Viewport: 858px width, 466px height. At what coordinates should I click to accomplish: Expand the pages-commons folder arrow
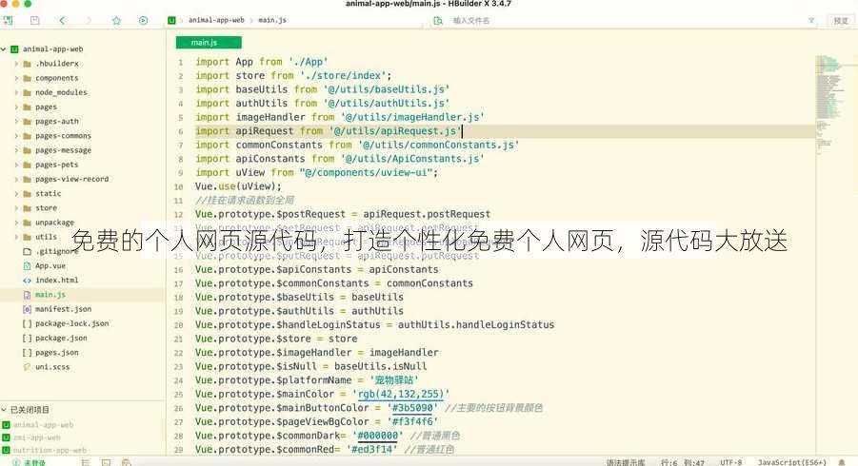[16, 135]
